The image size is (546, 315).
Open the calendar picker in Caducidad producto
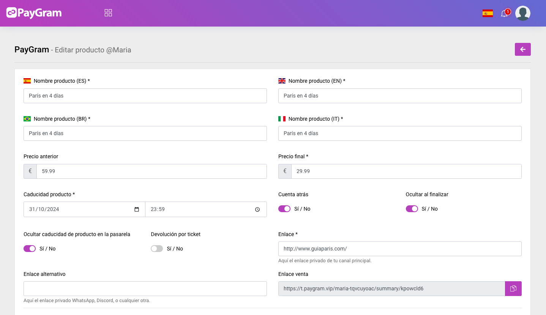[137, 209]
